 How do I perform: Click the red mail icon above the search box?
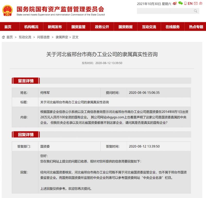coord(195,3)
